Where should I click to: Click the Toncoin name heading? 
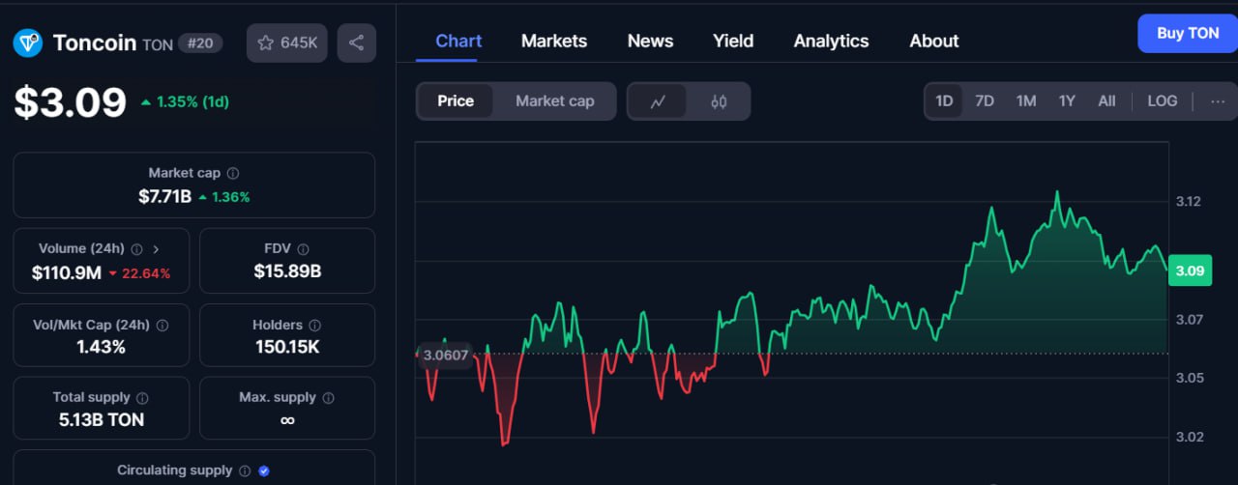(94, 43)
